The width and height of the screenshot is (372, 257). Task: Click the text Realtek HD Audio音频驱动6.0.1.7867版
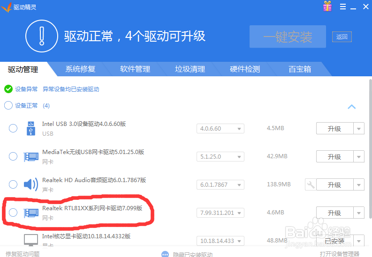pos(94,180)
